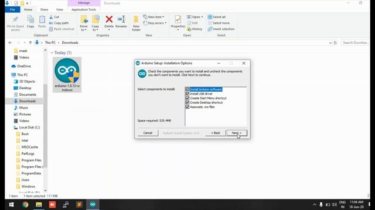The height and width of the screenshot is (210, 375).
Task: Uncheck Create Desktop shortcut
Action: (187, 103)
